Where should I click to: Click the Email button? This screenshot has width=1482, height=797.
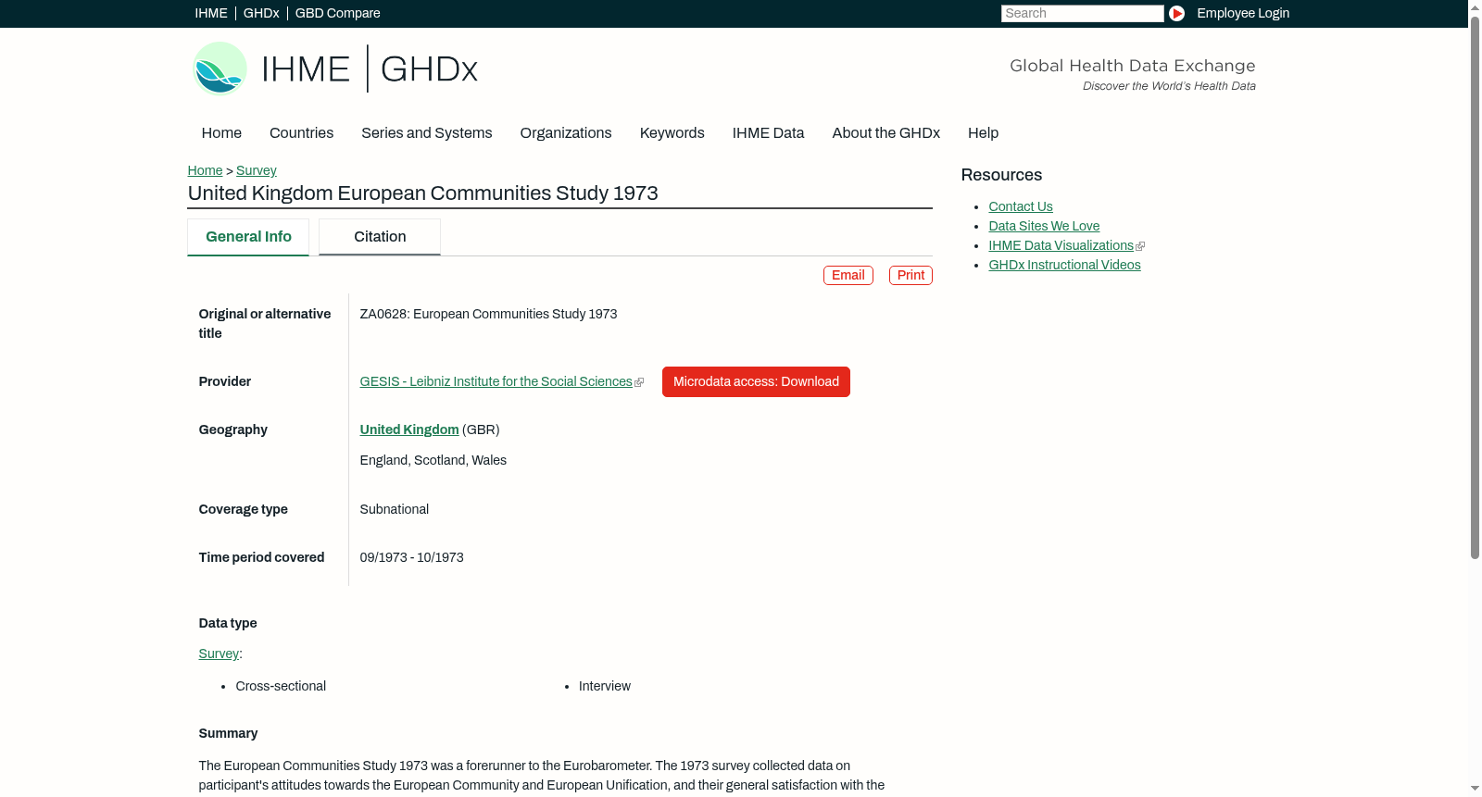click(x=848, y=276)
